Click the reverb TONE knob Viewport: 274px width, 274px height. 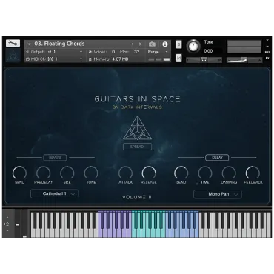click(x=91, y=173)
